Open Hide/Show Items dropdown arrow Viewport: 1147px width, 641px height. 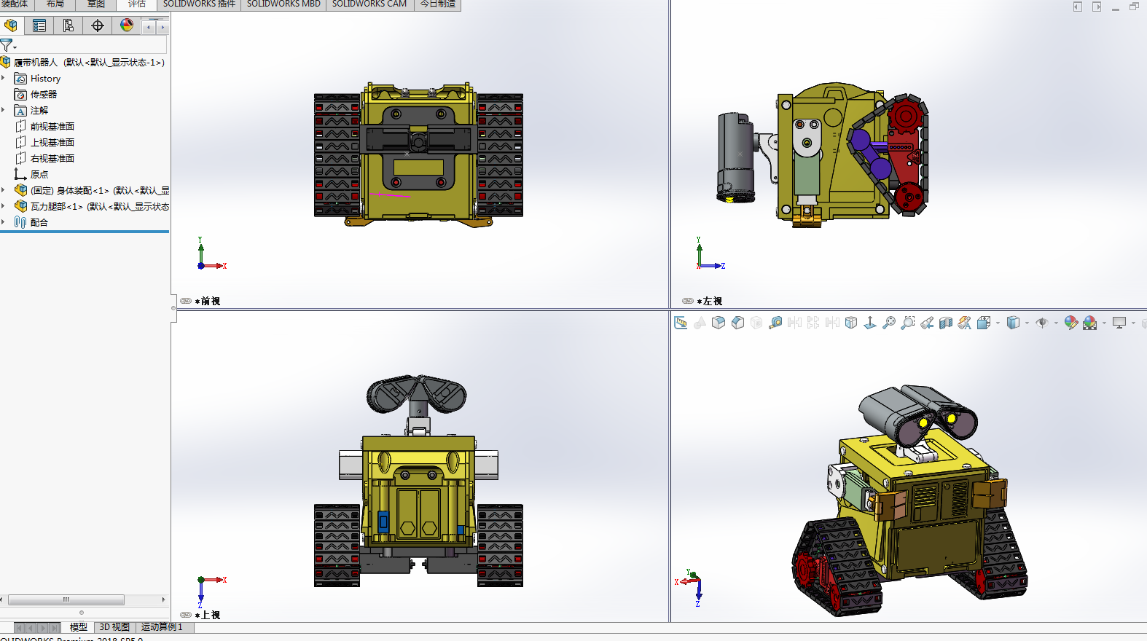(1056, 323)
